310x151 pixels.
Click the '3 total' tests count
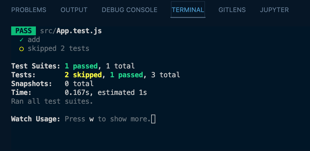[x=165, y=75]
